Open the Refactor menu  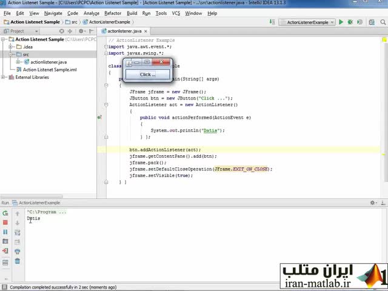pyautogui.click(x=113, y=13)
